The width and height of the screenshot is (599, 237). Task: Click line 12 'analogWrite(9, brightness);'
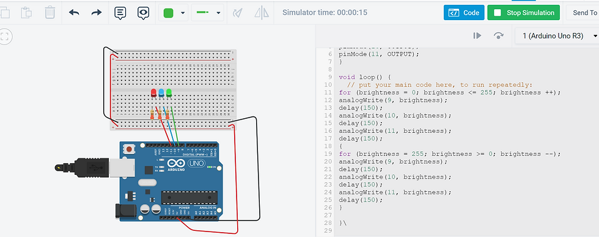(x=392, y=100)
